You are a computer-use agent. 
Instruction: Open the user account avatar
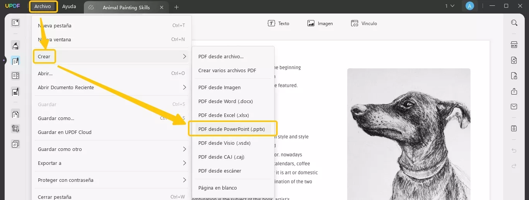[469, 6]
